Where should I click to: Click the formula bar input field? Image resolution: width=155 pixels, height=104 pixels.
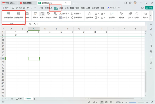click(91, 24)
